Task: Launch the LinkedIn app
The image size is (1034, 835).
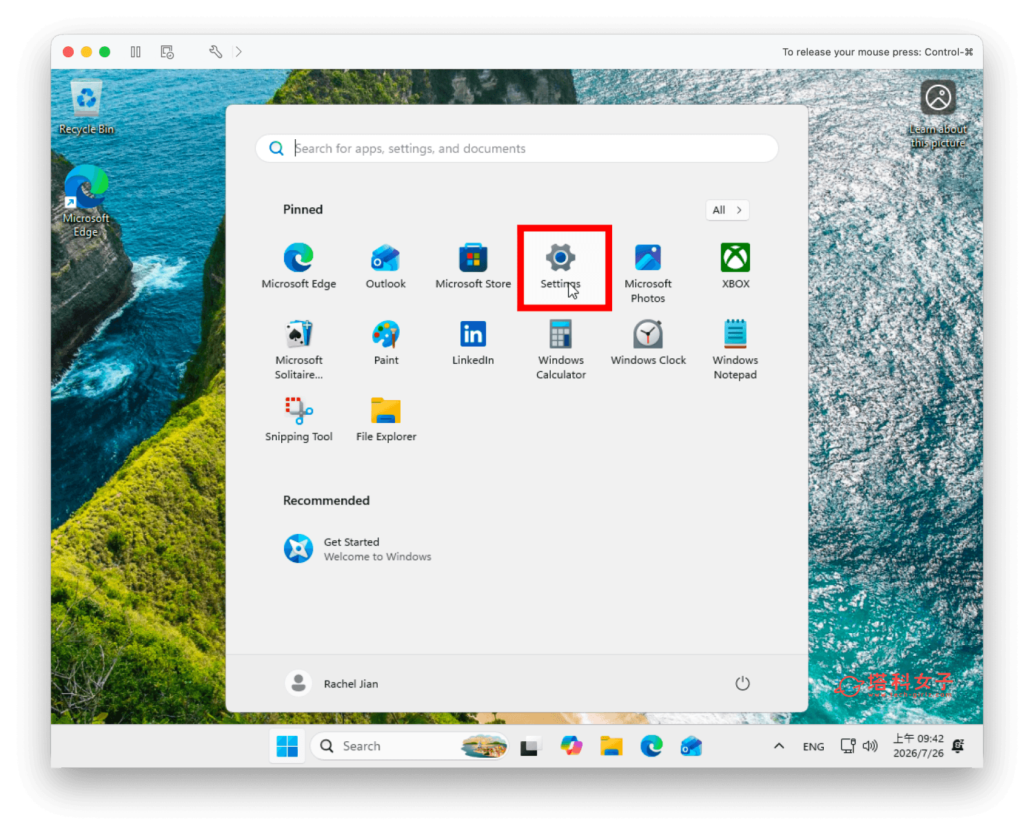Action: pos(473,342)
